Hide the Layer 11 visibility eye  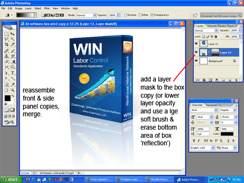196,43
